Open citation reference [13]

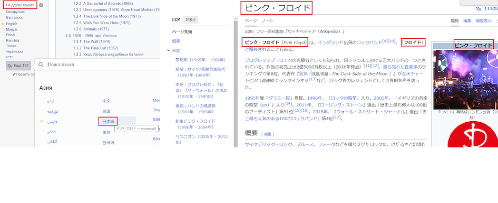click(313, 79)
